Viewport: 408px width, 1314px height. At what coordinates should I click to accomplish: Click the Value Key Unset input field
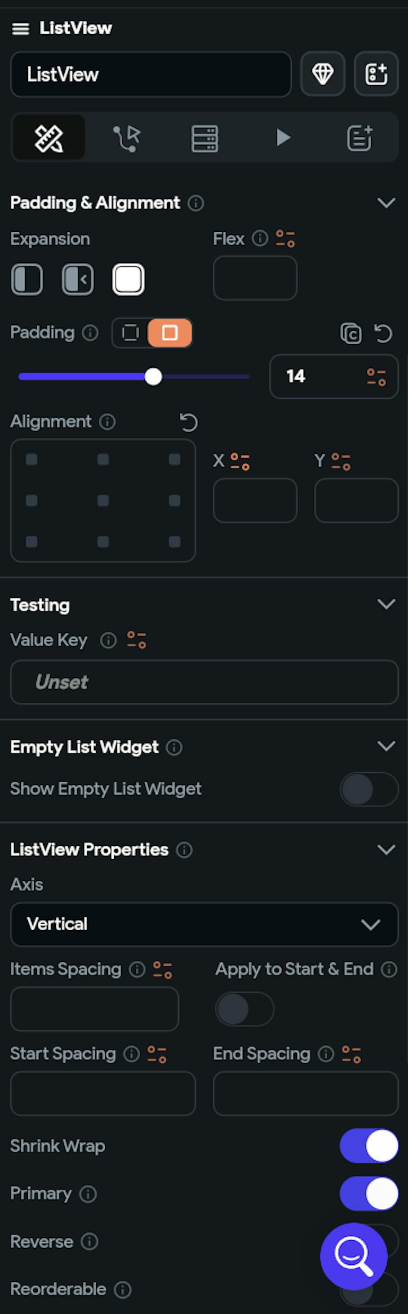[x=204, y=682]
